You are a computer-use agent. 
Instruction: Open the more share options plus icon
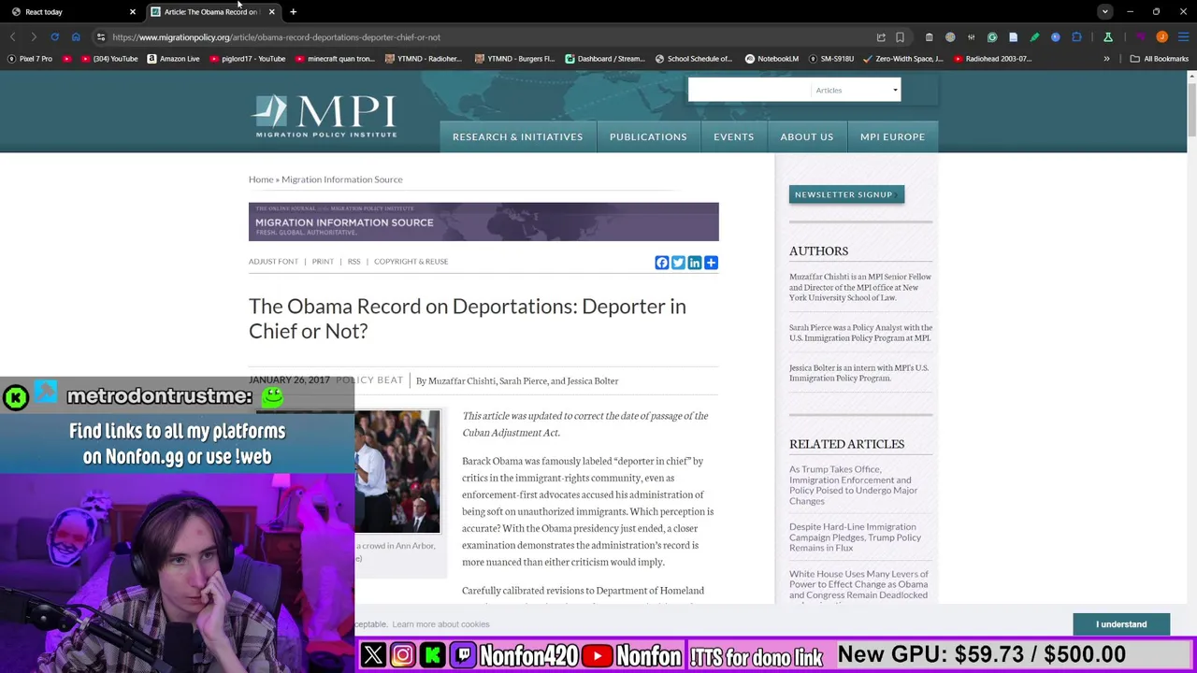point(711,263)
